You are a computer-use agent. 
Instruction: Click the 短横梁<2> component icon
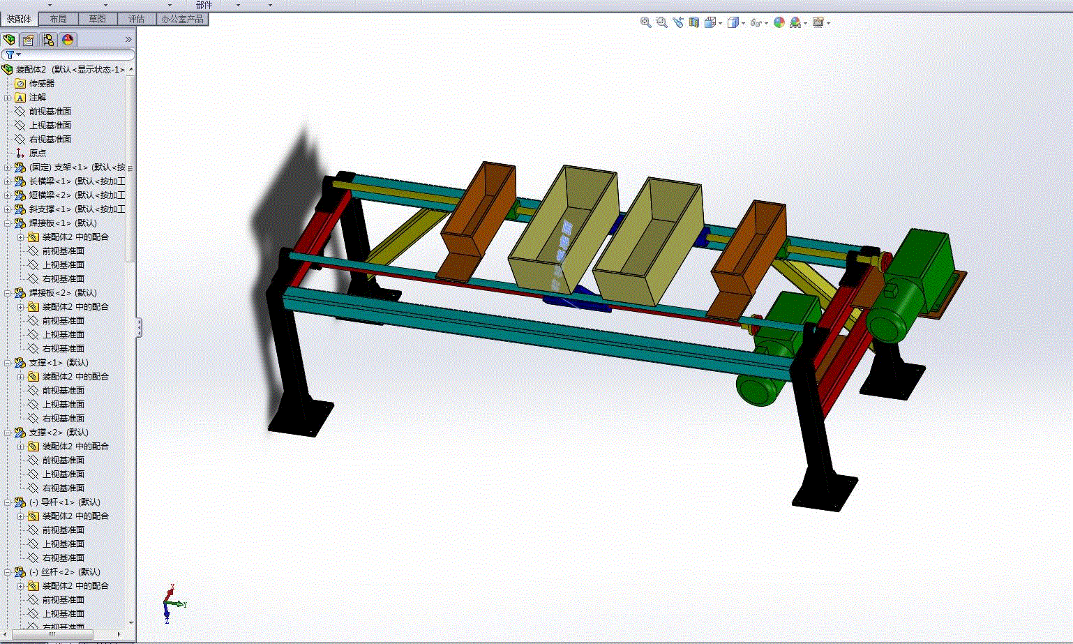point(20,195)
